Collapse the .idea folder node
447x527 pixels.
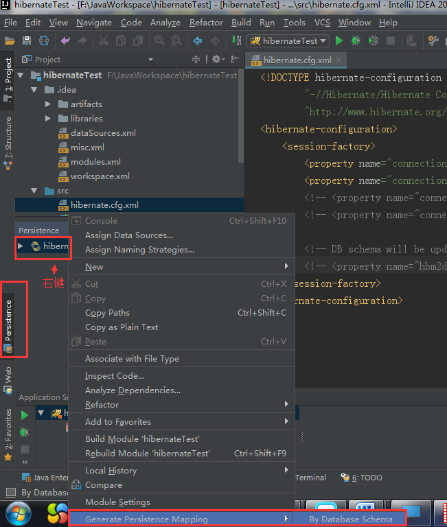pos(34,90)
